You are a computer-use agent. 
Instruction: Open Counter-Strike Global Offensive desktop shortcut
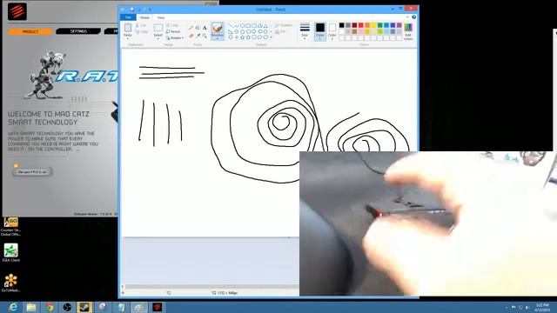[10, 226]
